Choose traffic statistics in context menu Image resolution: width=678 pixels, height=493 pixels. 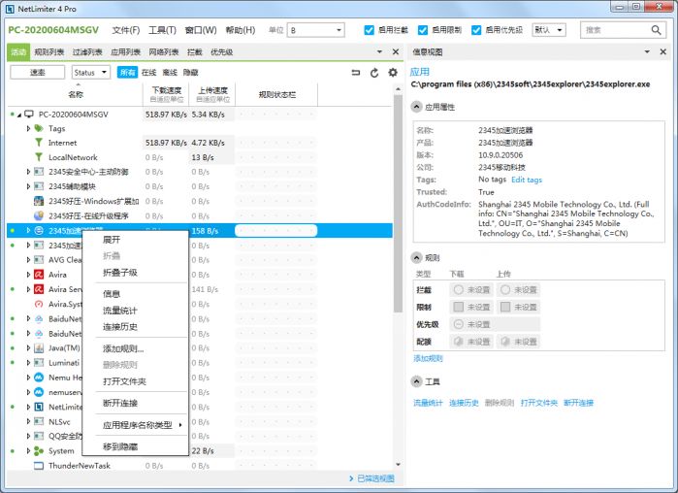tap(119, 311)
